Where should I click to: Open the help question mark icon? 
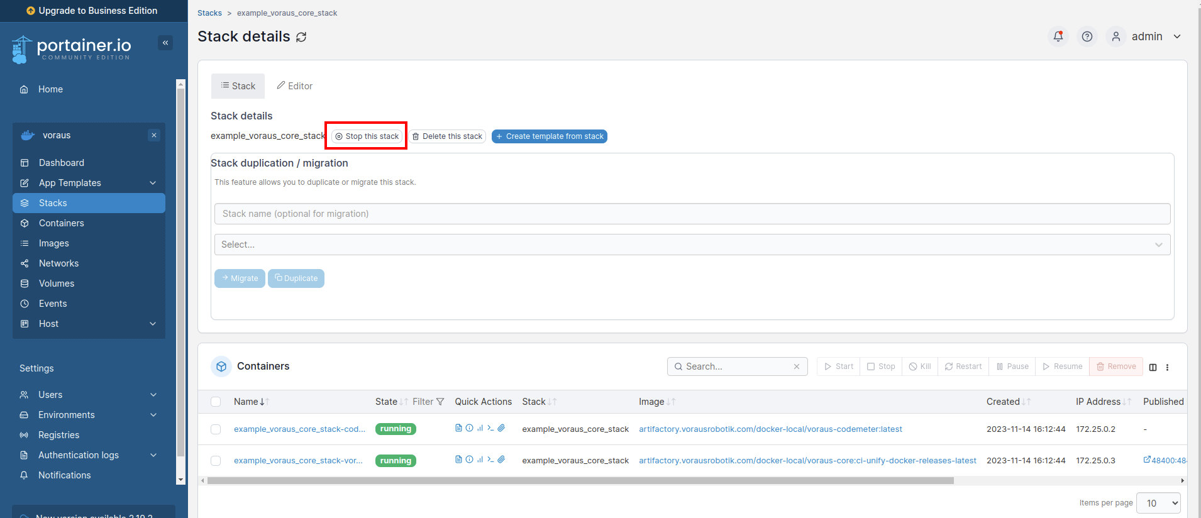(x=1087, y=36)
